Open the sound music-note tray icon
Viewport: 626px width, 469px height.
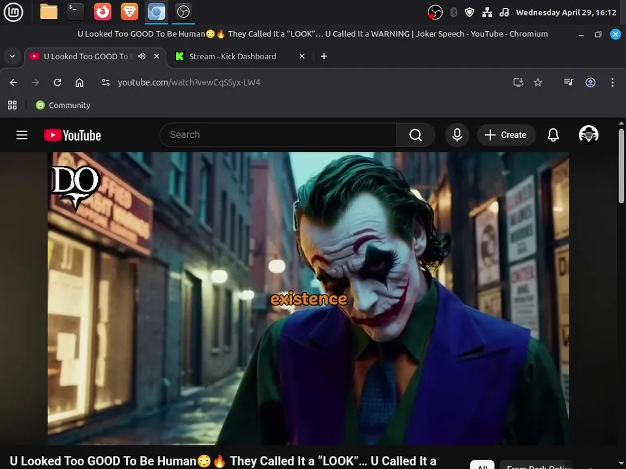click(504, 12)
